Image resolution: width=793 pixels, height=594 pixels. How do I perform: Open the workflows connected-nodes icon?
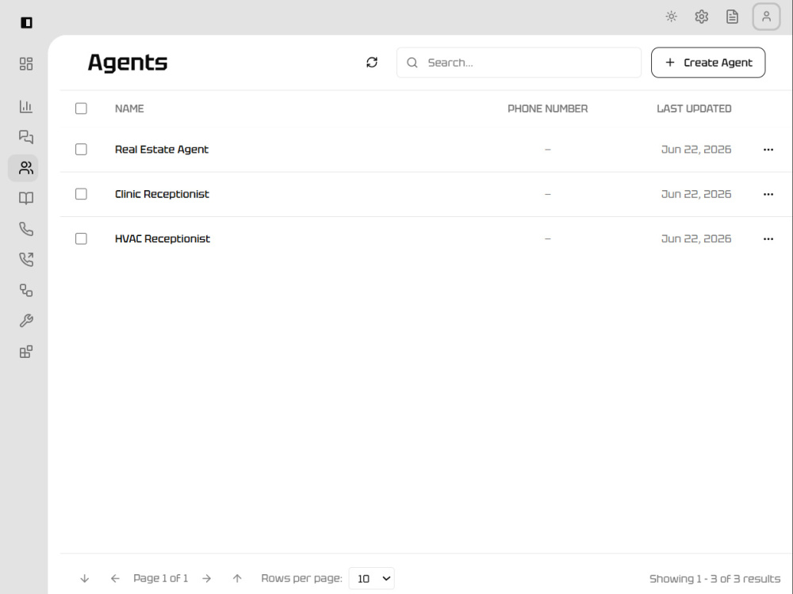[26, 291]
